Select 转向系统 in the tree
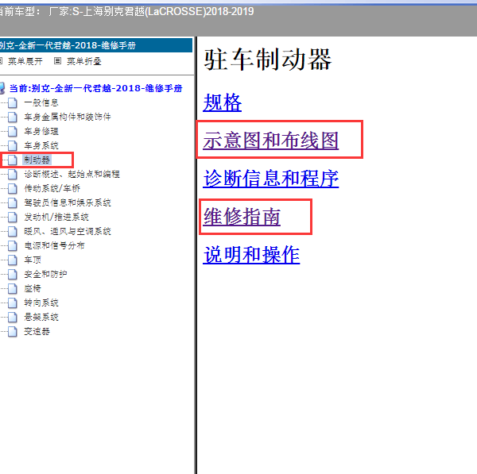The height and width of the screenshot is (474, 477). click(41, 303)
